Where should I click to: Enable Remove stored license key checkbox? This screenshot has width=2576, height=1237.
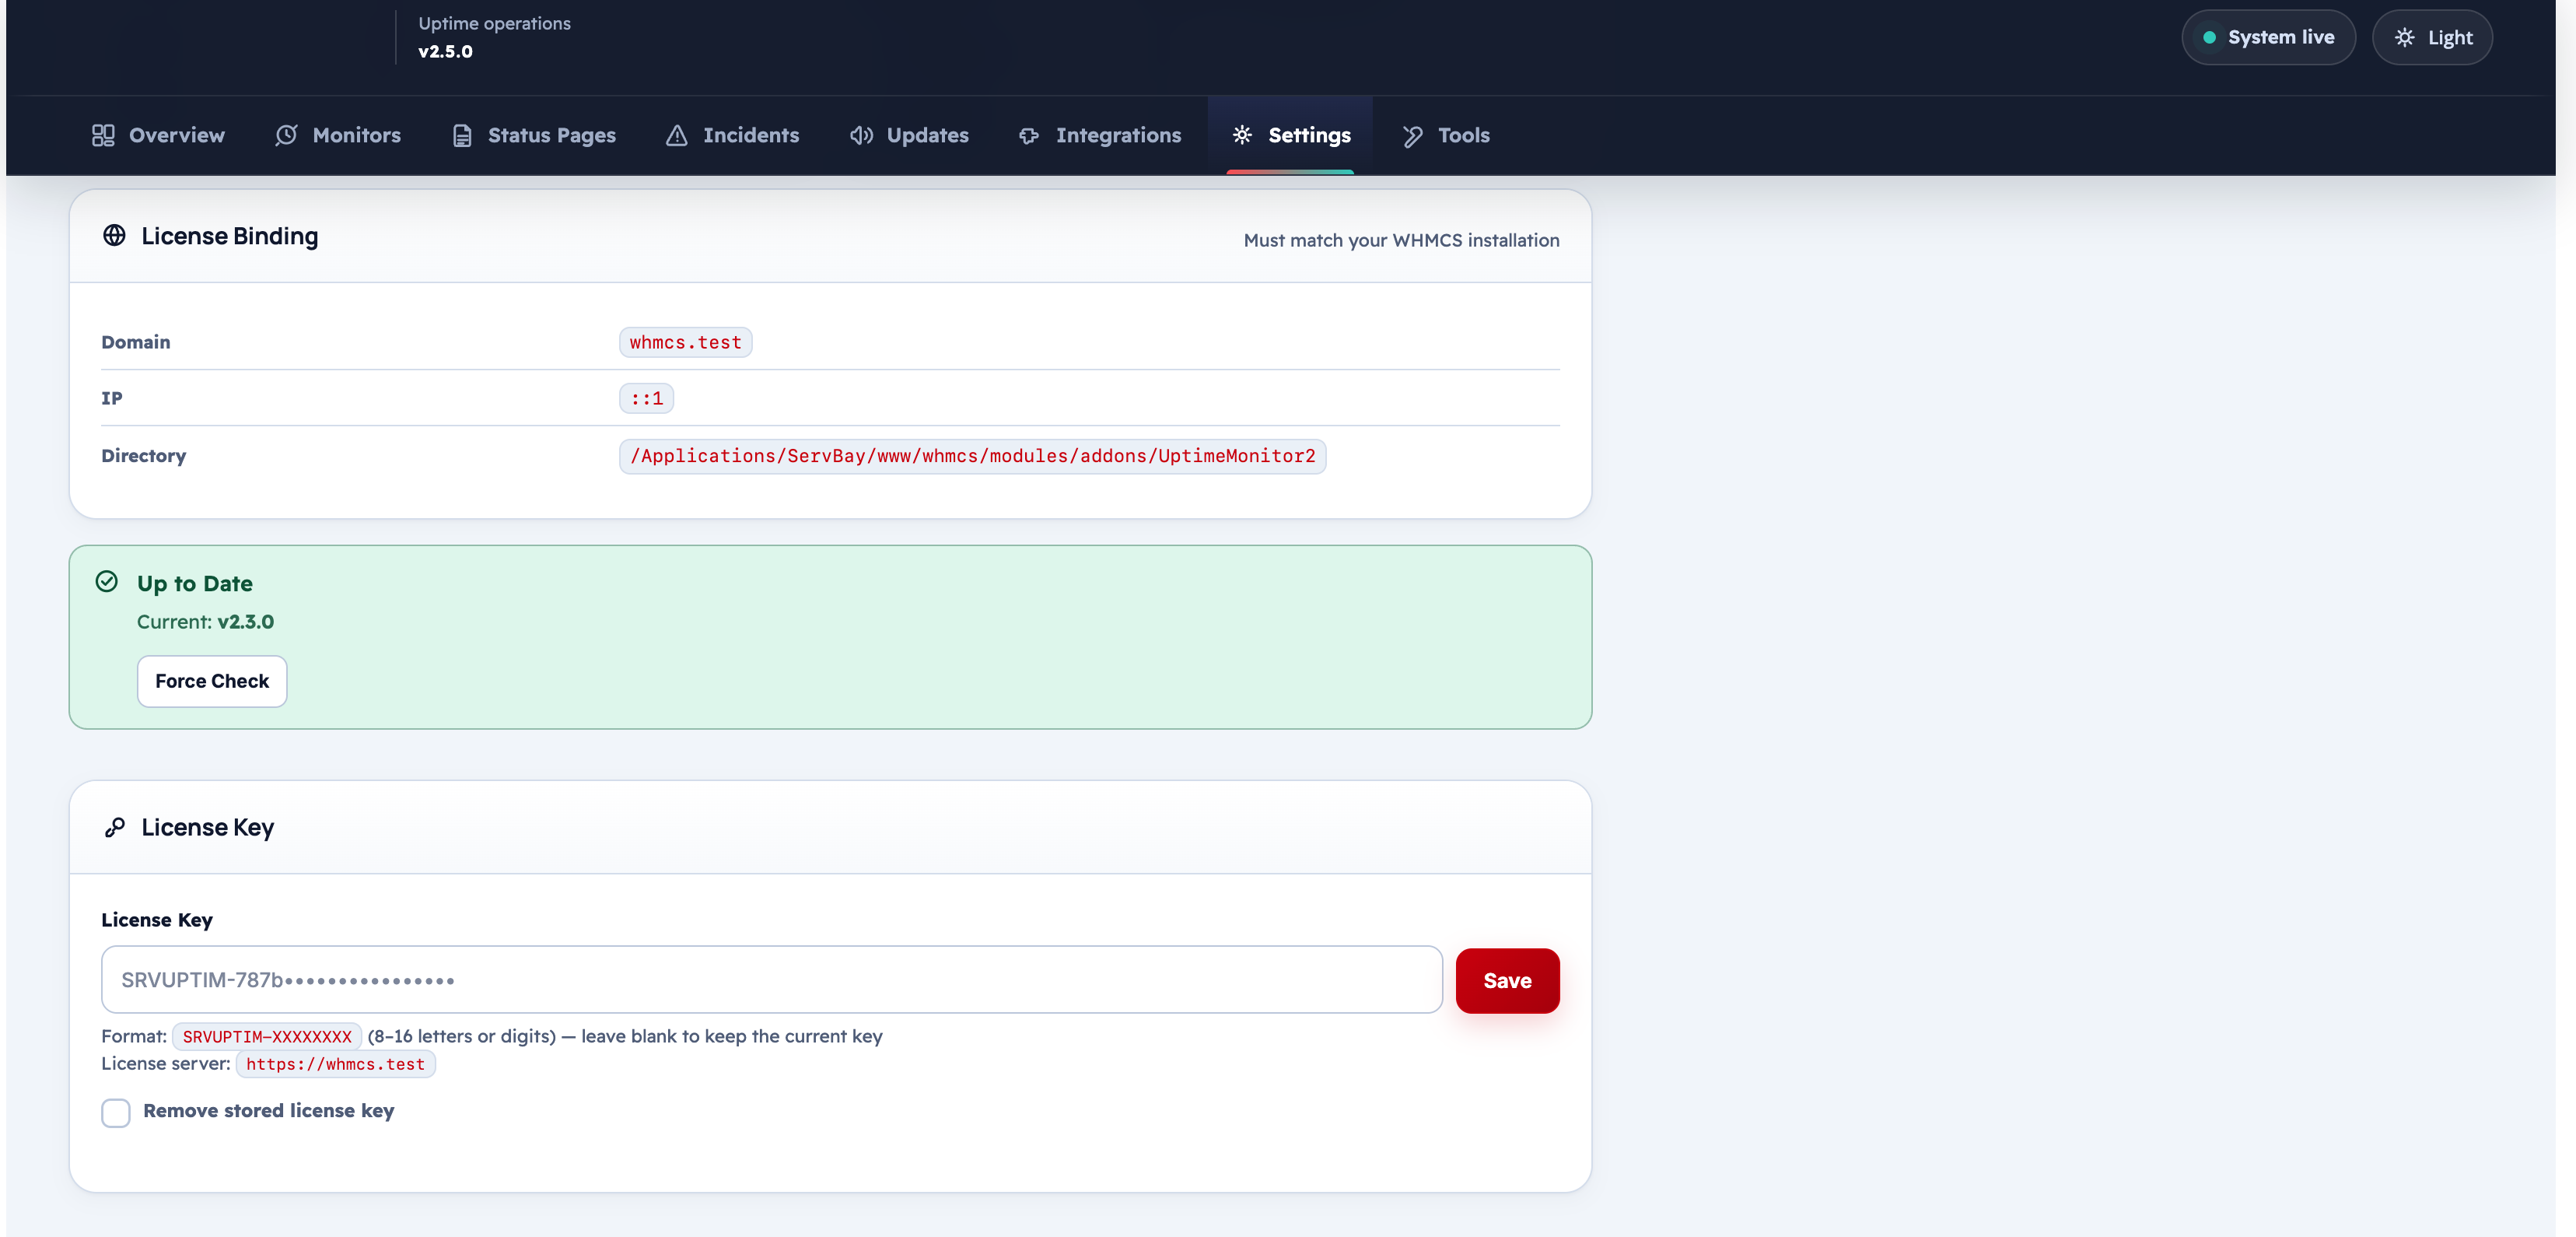coord(116,1112)
